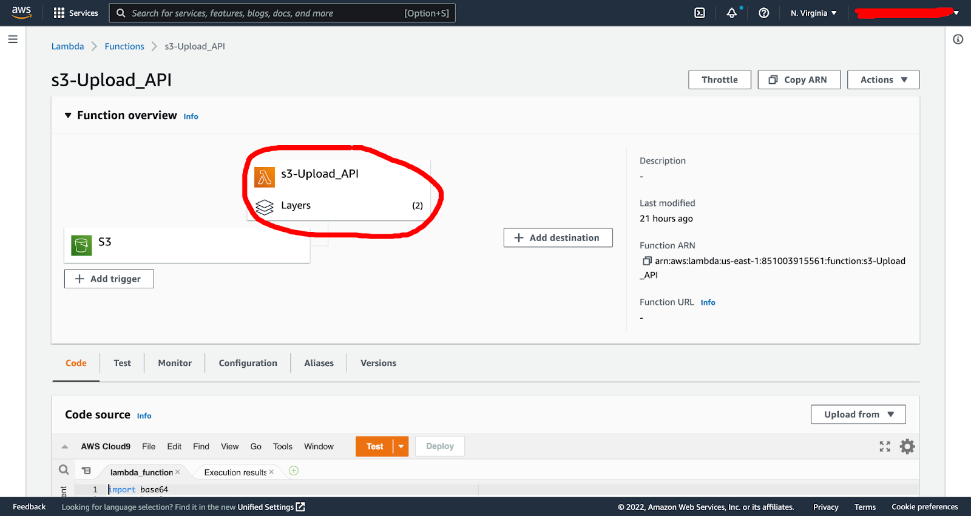The width and height of the screenshot is (971, 516).
Task: Click the Add trigger button
Action: click(x=109, y=279)
